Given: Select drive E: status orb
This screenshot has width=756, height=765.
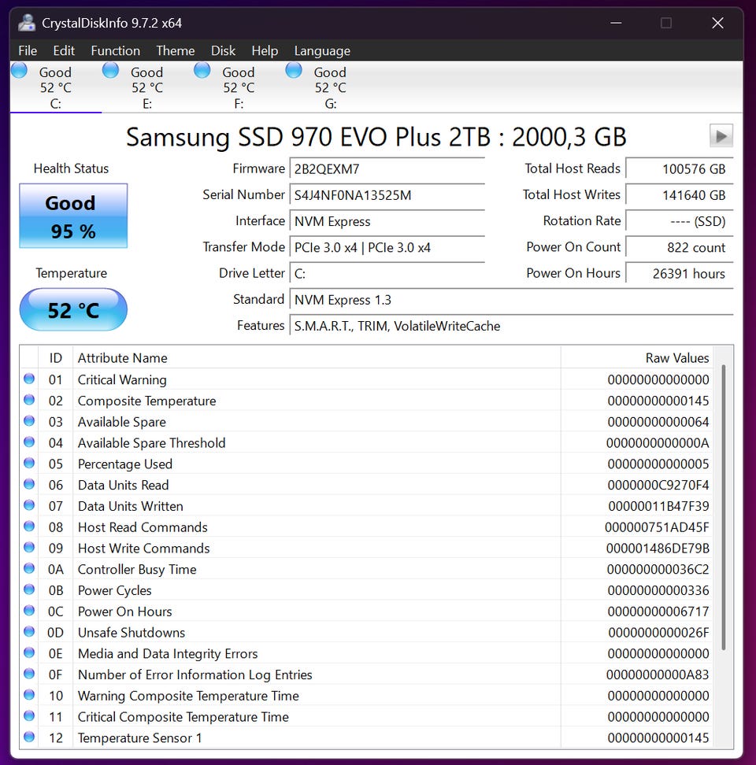Looking at the screenshot, I should click(x=111, y=71).
